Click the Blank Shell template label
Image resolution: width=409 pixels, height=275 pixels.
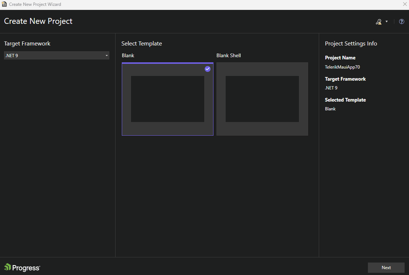(x=229, y=55)
